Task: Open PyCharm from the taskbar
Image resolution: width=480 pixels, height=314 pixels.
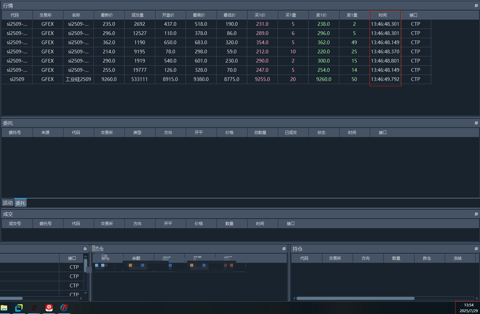Action: [x=19, y=308]
